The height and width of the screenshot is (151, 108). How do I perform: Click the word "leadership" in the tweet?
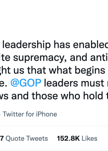pyautogui.click(x=26, y=45)
